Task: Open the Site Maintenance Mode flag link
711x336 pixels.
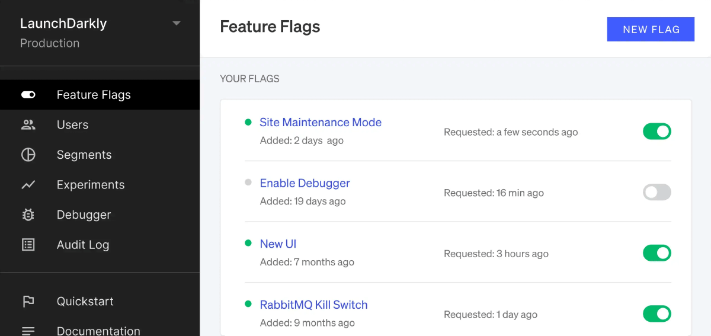Action: pyautogui.click(x=321, y=122)
